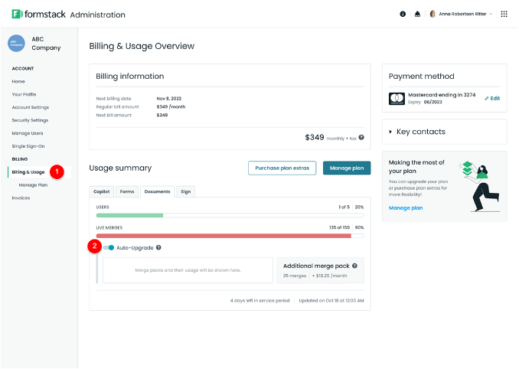Open the info icon in header

click(x=403, y=14)
